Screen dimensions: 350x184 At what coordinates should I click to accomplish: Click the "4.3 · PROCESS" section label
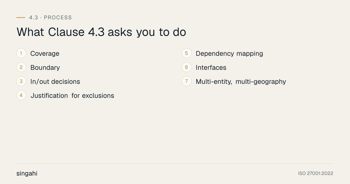click(50, 18)
